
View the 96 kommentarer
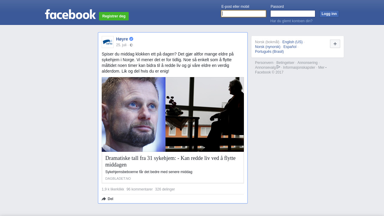(x=139, y=189)
